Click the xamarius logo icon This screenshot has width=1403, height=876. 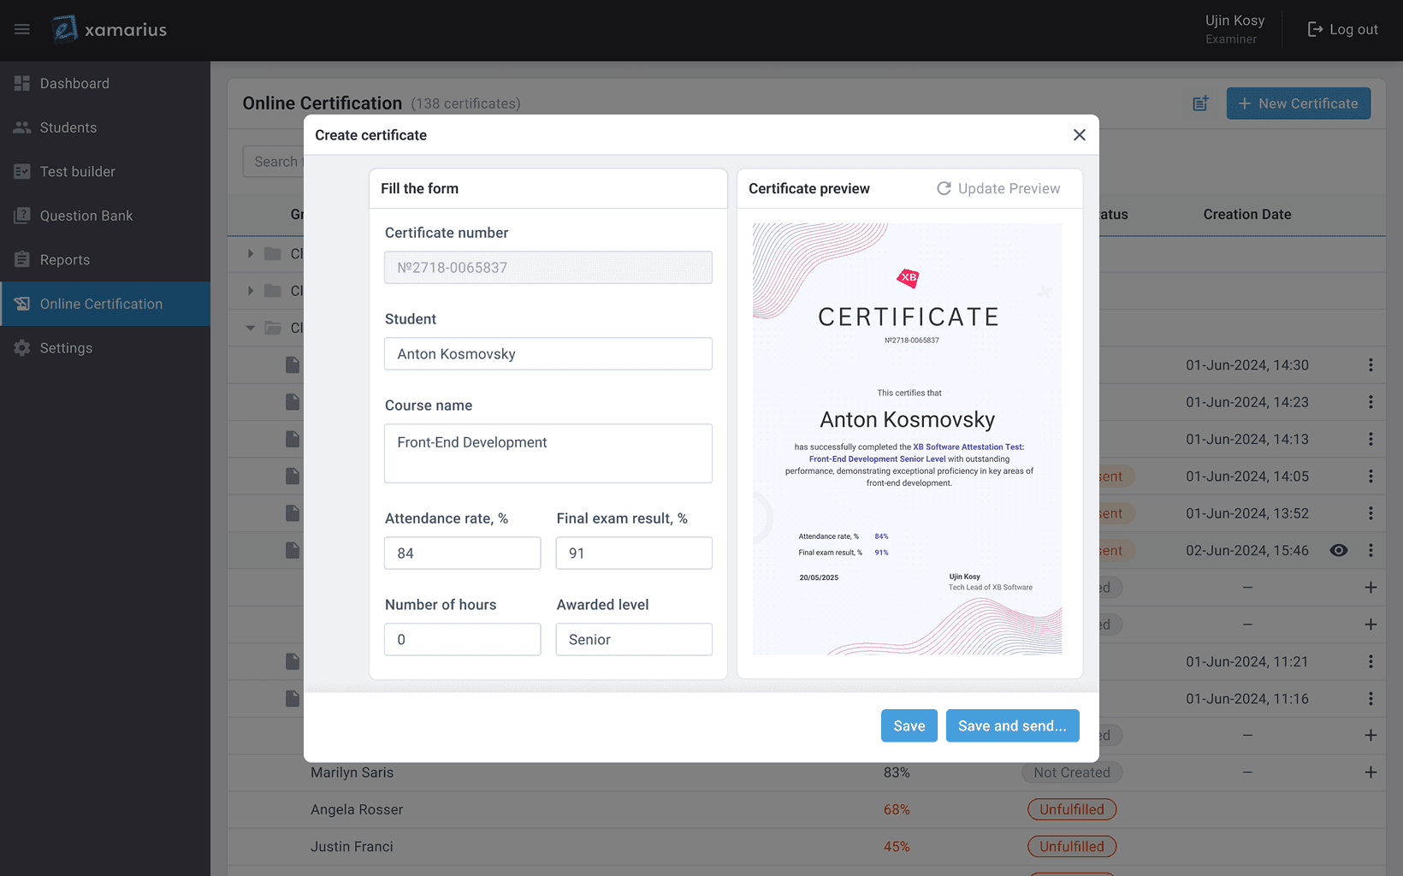tap(65, 30)
